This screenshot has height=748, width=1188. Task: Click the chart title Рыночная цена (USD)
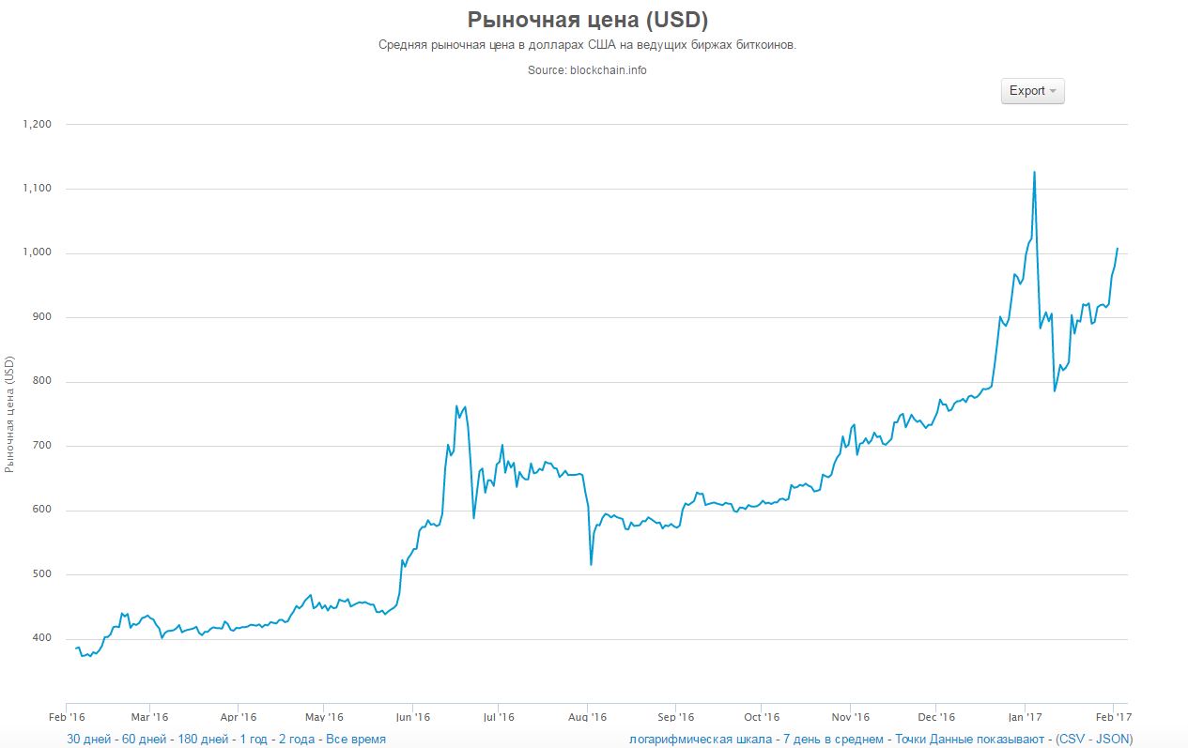[587, 20]
